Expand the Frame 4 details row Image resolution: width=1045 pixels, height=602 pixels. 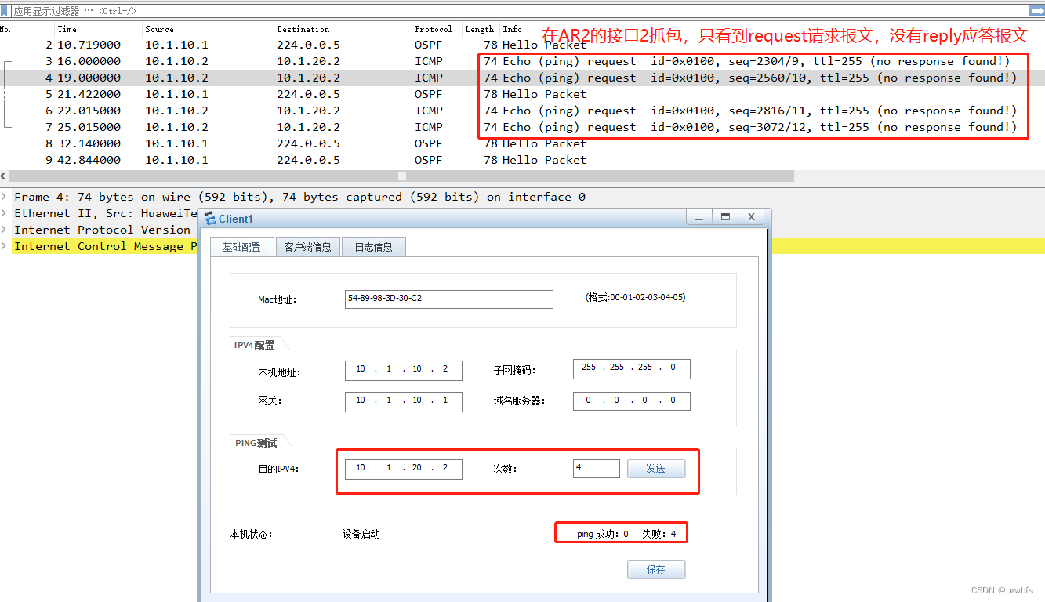coord(5,197)
